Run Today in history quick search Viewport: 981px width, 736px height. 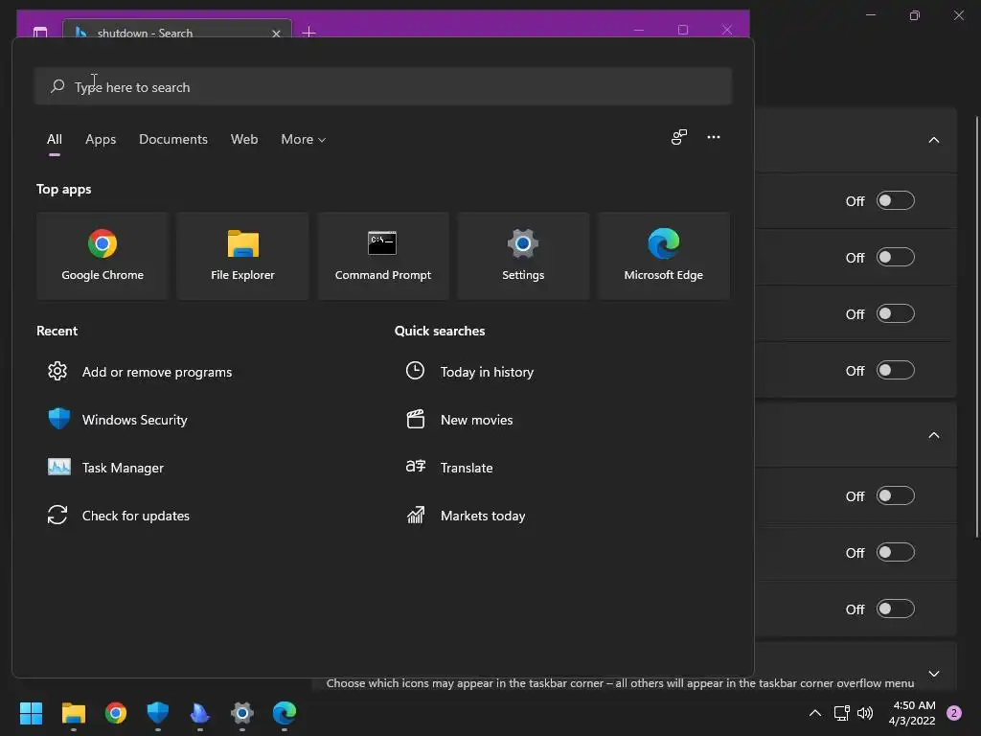point(469,372)
